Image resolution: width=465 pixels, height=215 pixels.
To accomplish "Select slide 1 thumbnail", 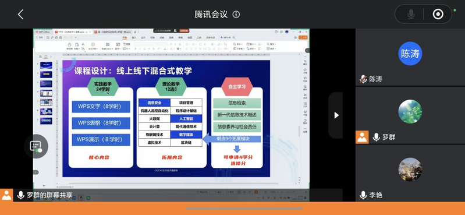I will tap(46, 65).
